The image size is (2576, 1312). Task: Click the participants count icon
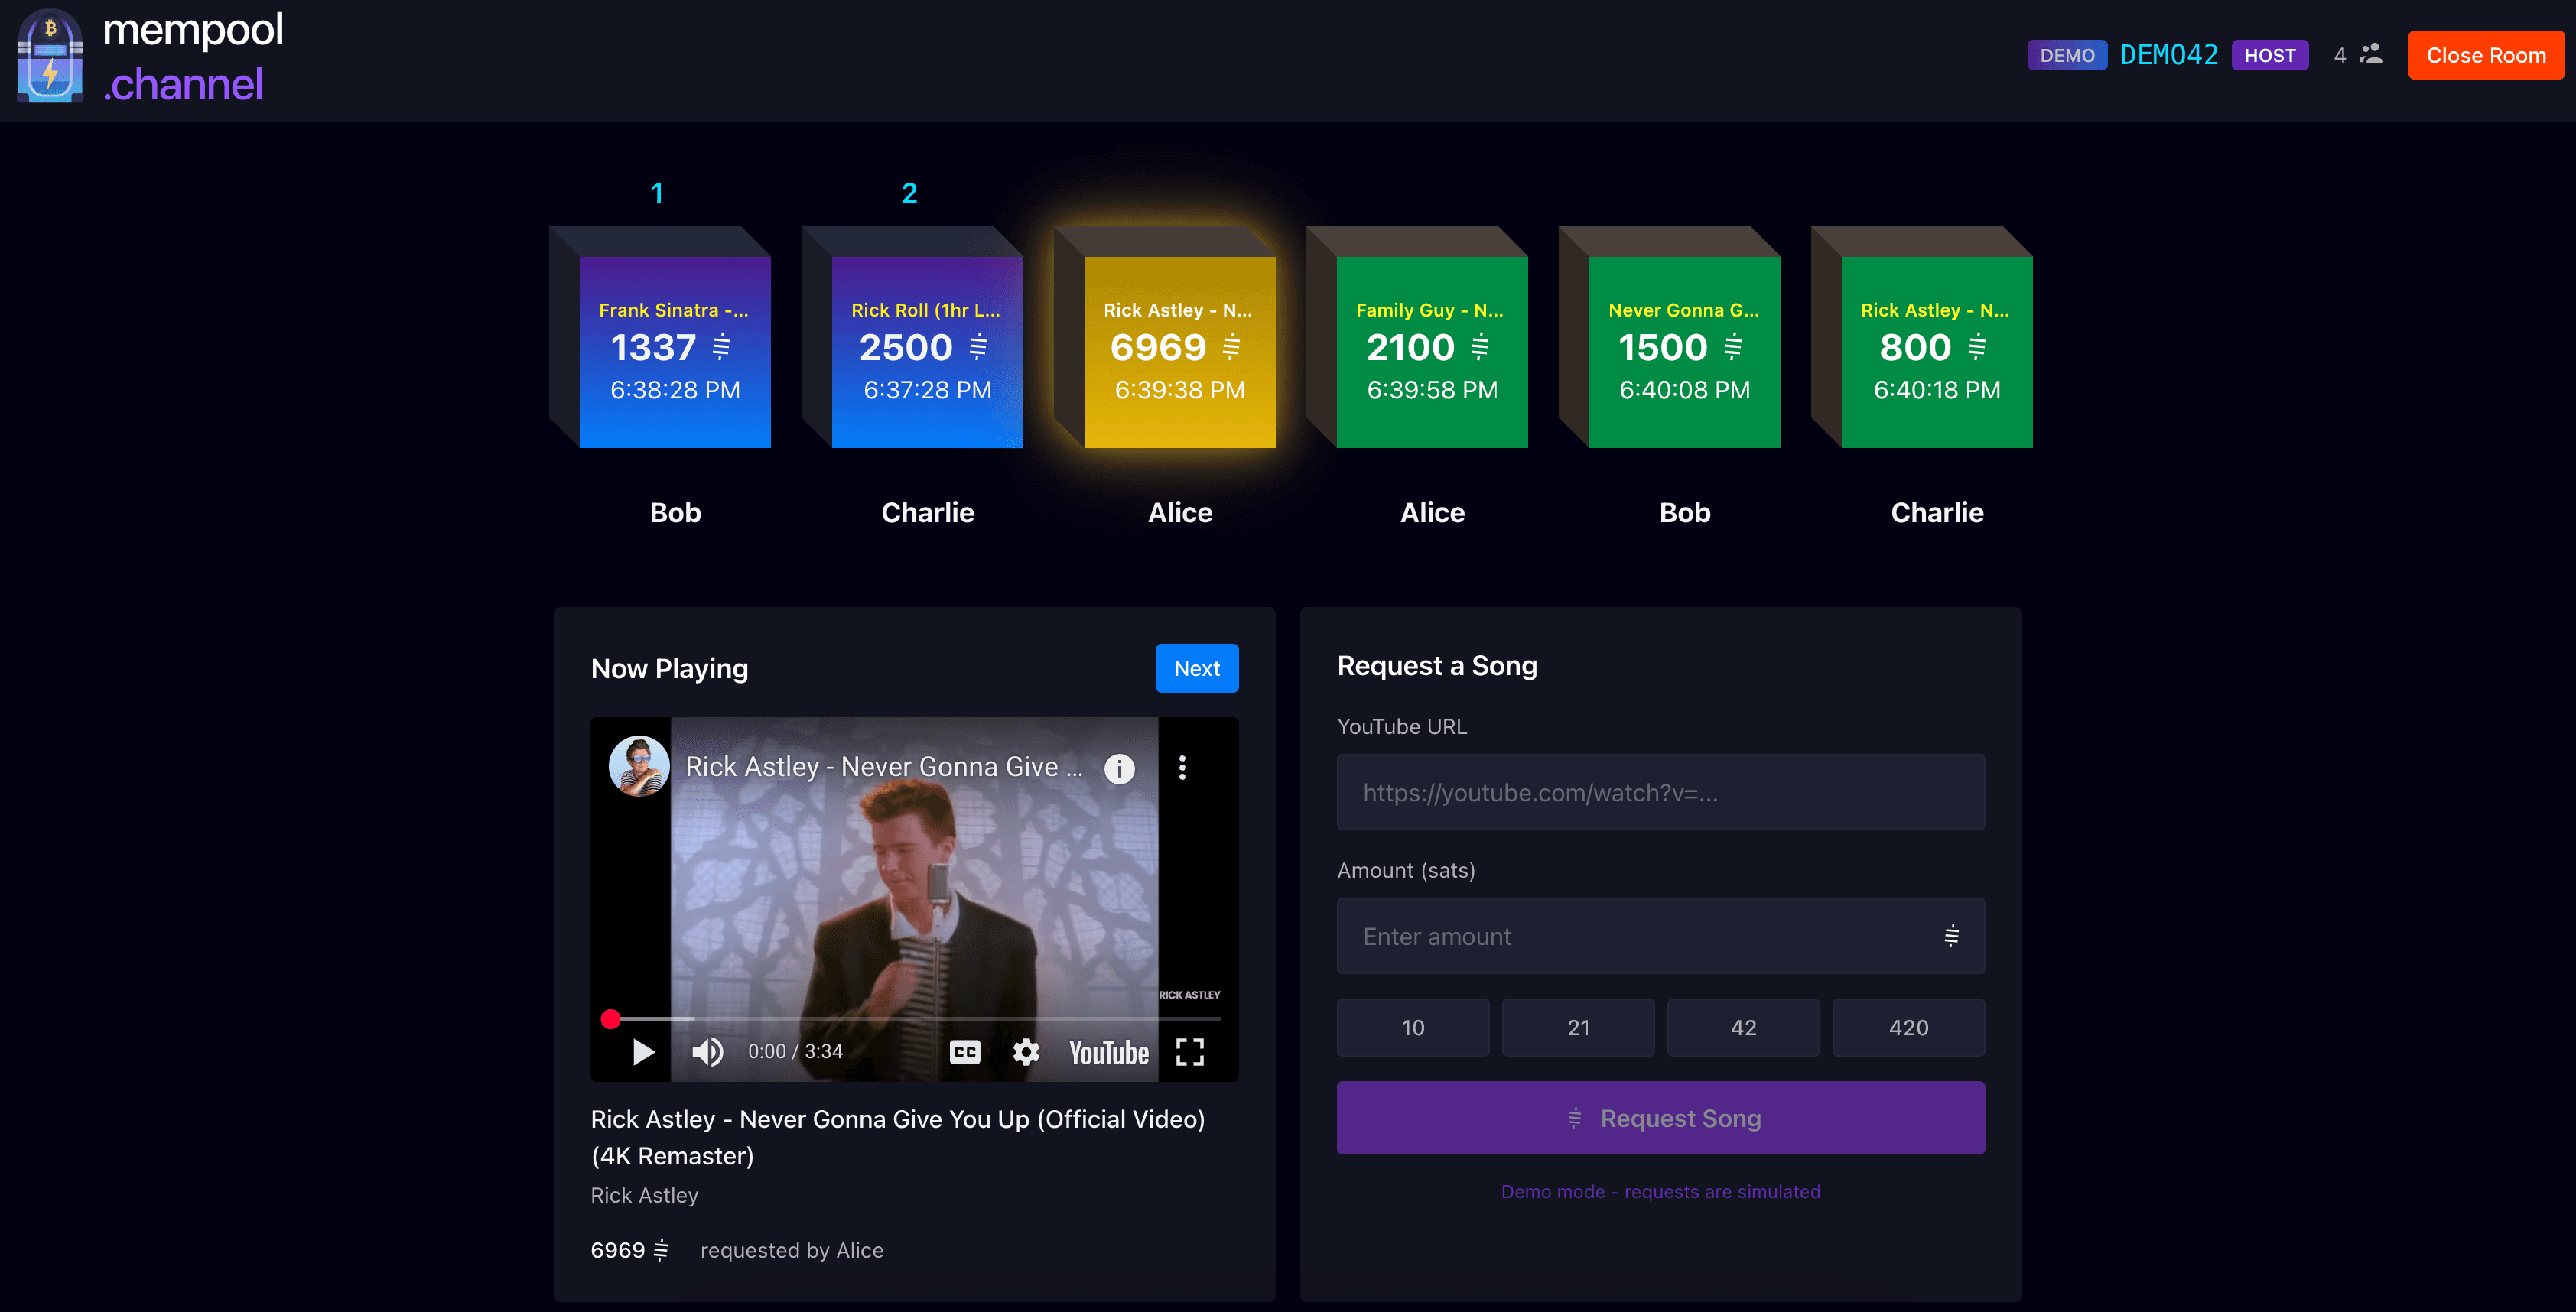click(2370, 55)
